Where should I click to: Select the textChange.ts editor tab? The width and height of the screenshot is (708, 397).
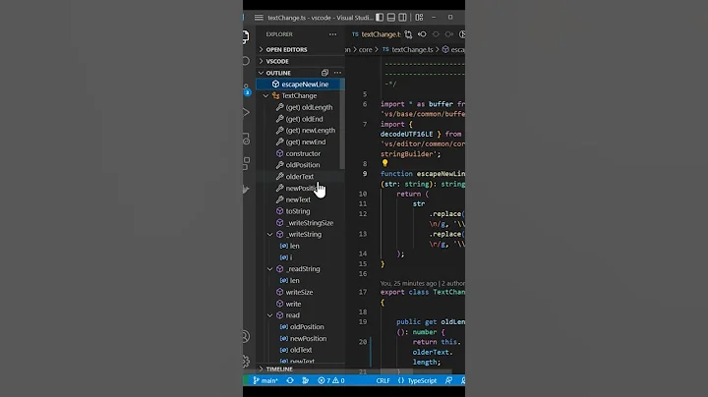[x=376, y=34]
